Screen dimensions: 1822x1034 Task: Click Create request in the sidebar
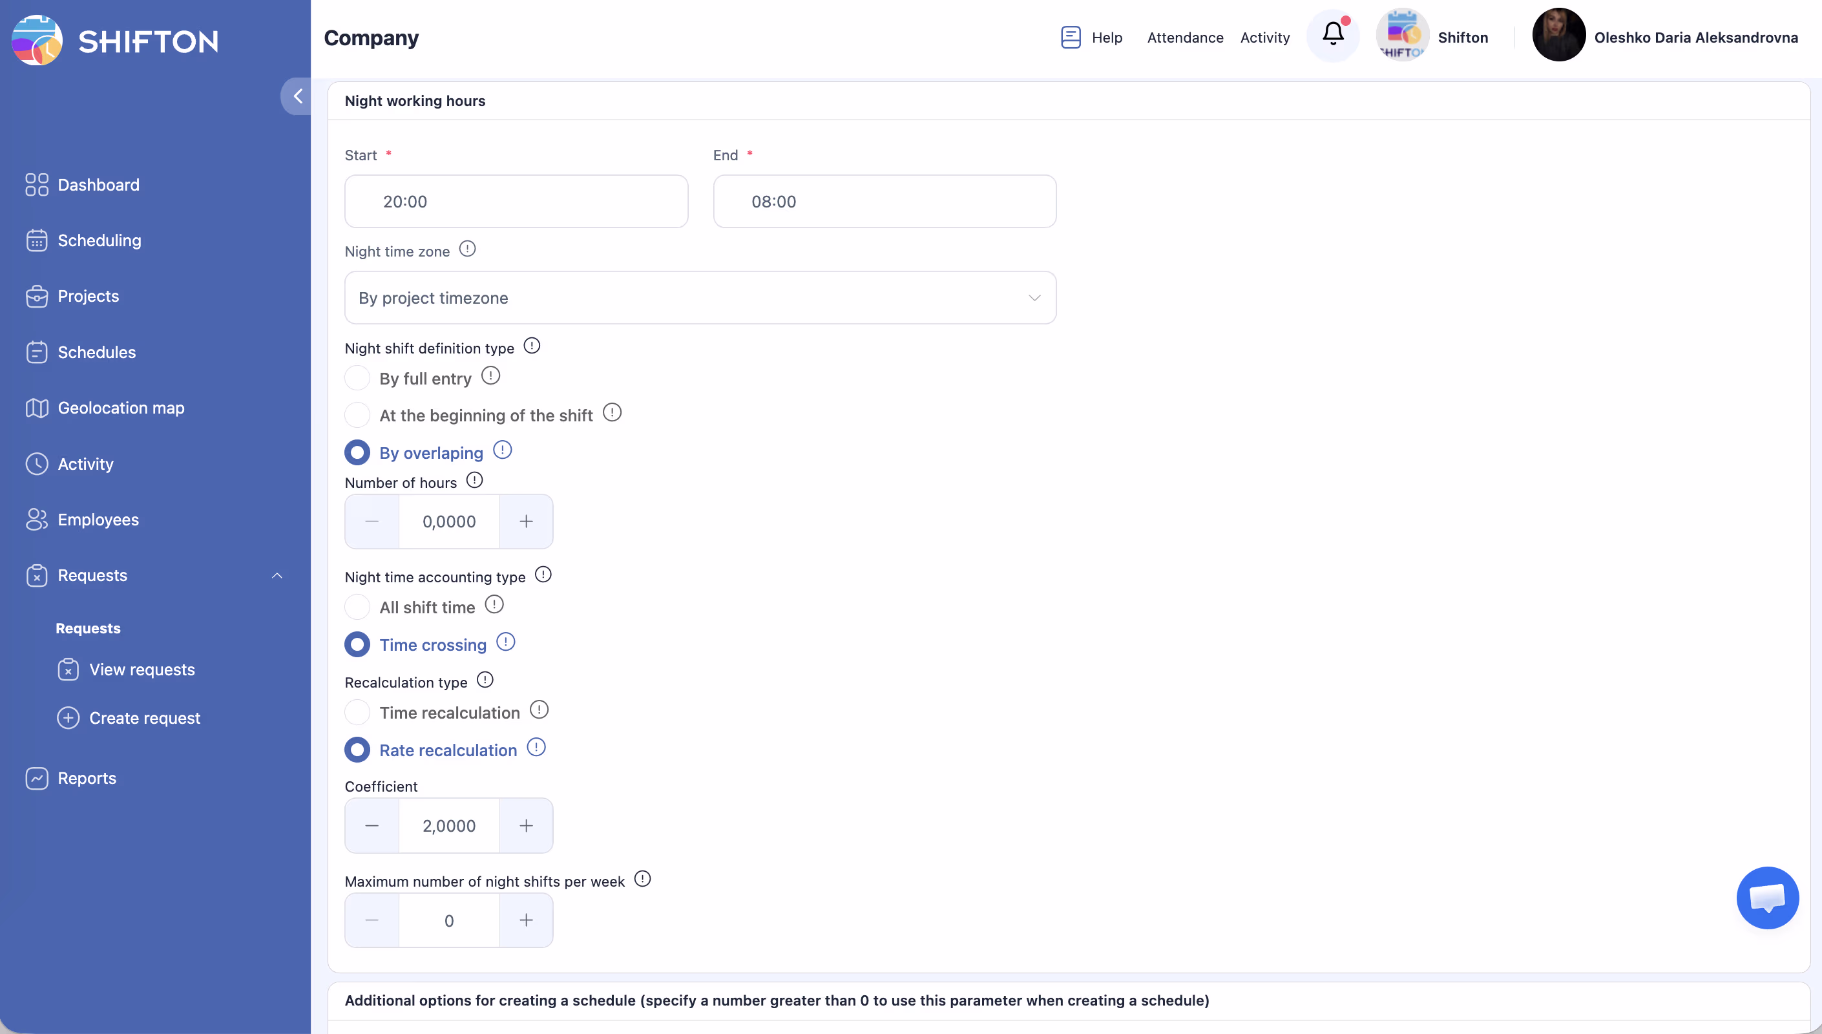[x=144, y=718]
